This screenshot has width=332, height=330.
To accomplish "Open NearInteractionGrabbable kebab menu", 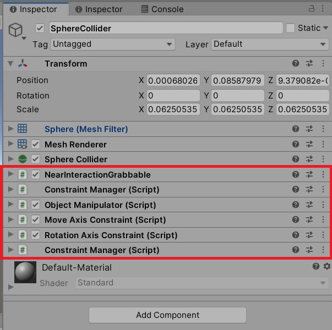I will pyautogui.click(x=323, y=174).
